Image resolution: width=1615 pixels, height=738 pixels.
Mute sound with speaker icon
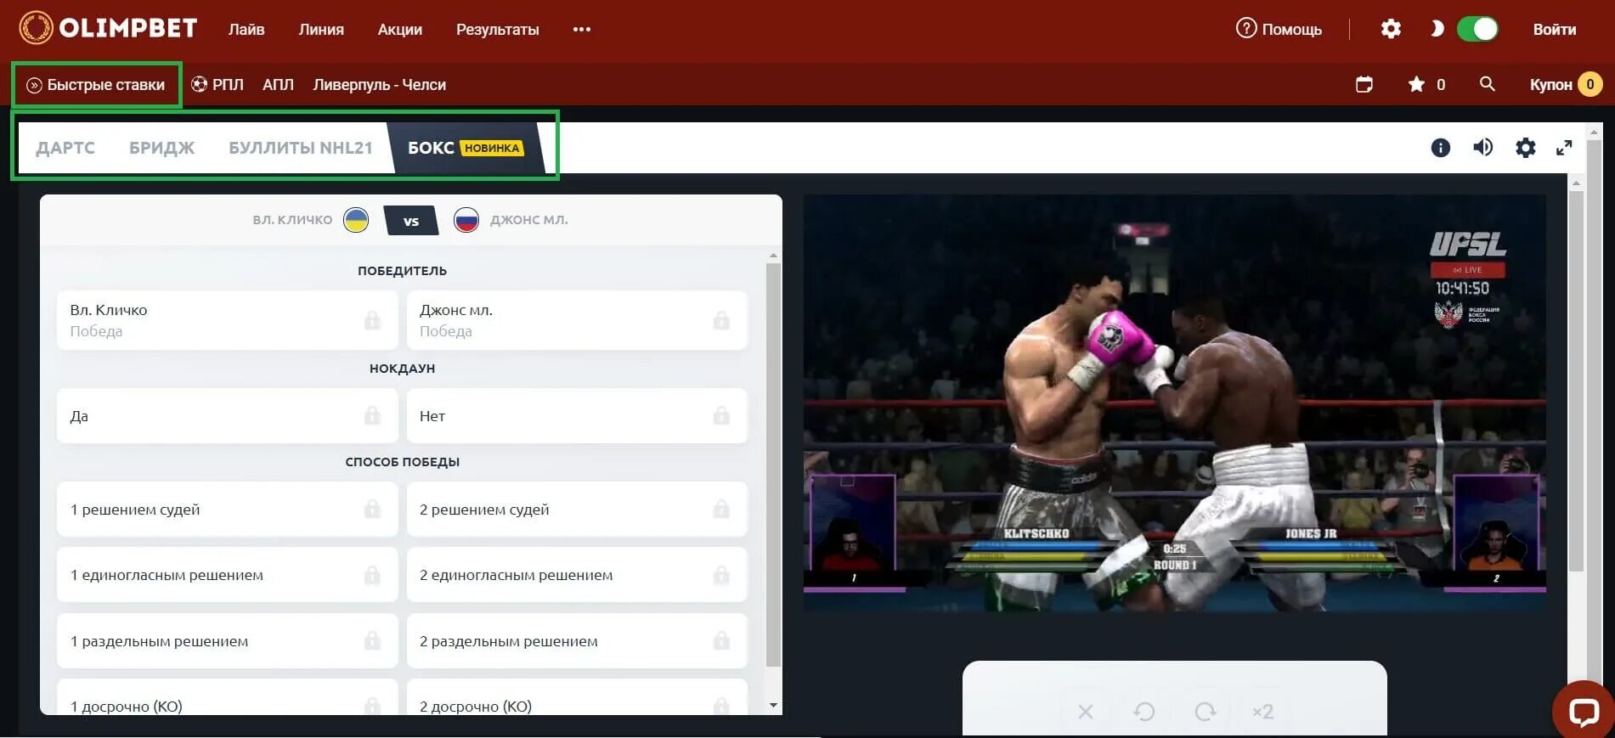1483,148
